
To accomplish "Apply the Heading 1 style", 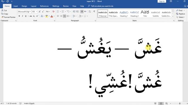I will point(124,14).
